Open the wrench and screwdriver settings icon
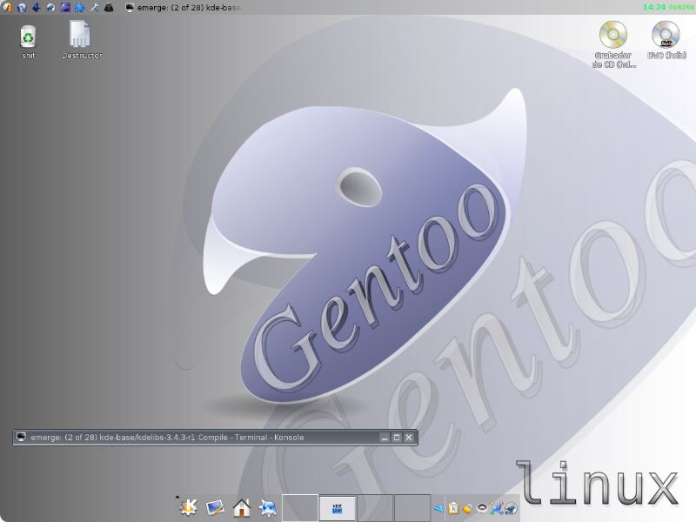The height and width of the screenshot is (522, 696). [94, 7]
